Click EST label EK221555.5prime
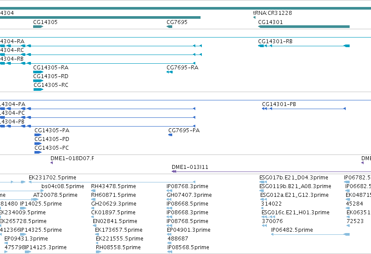This screenshot has height=254, width=371. [119, 239]
